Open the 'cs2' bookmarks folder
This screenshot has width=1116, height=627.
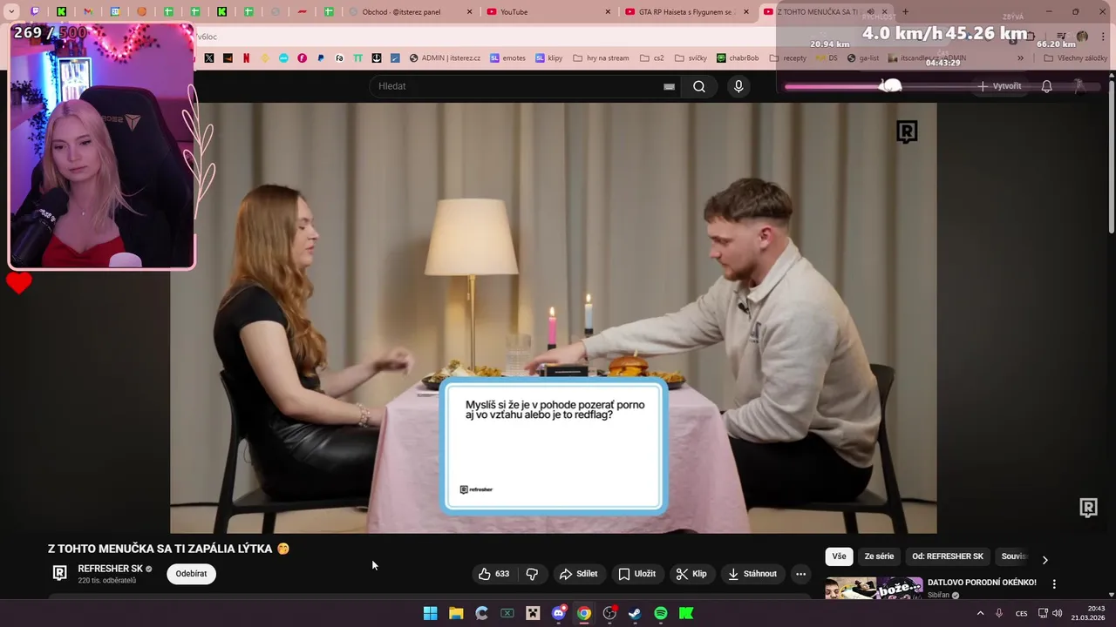pyautogui.click(x=651, y=58)
